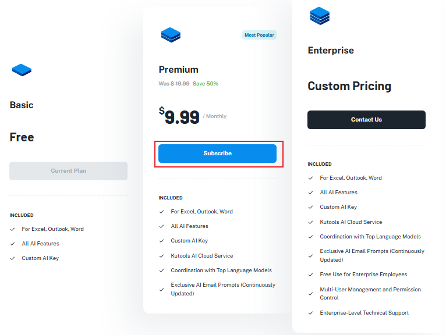Click the Enterprise plan three-layer stack icon
446x335 pixels.
pyautogui.click(x=320, y=16)
